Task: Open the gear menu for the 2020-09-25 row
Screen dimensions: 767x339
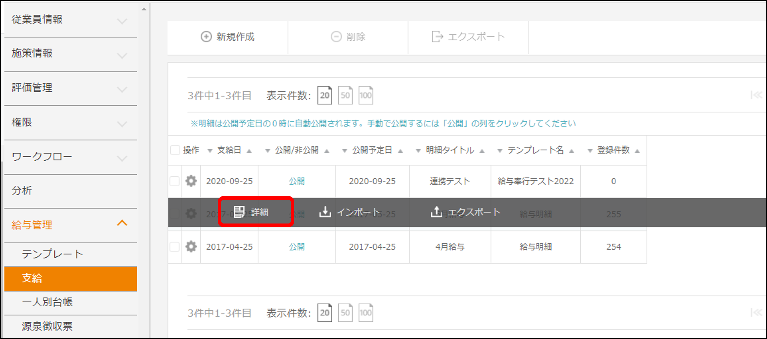Action: 191,181
